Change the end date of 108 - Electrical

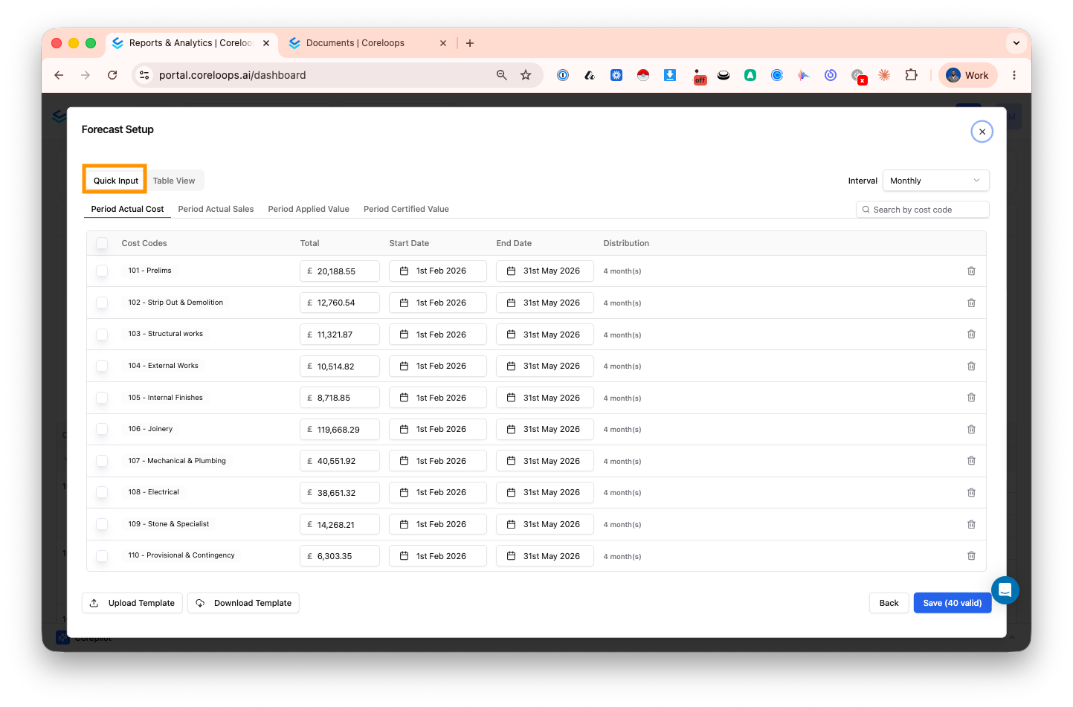coord(544,493)
